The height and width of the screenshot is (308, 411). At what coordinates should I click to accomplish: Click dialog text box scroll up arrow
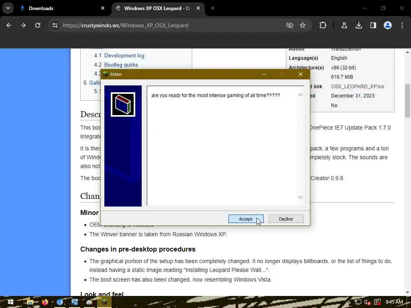coord(300,95)
